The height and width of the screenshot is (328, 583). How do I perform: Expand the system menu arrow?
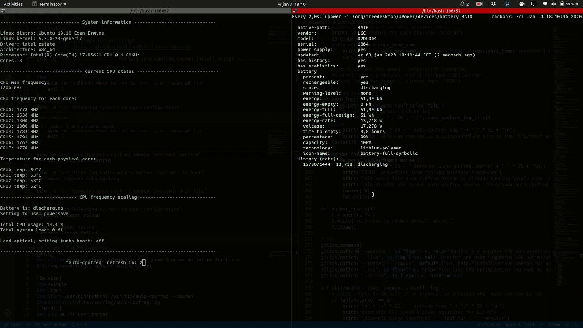point(578,4)
